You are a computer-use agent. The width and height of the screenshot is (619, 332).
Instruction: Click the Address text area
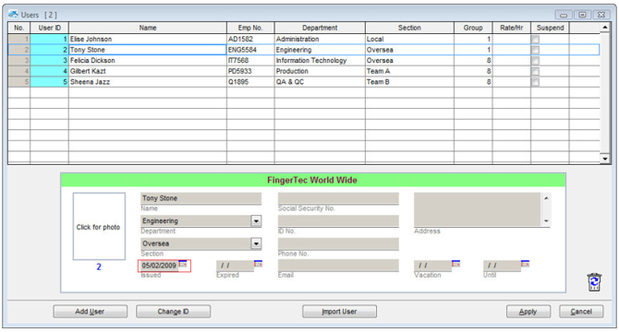[478, 209]
